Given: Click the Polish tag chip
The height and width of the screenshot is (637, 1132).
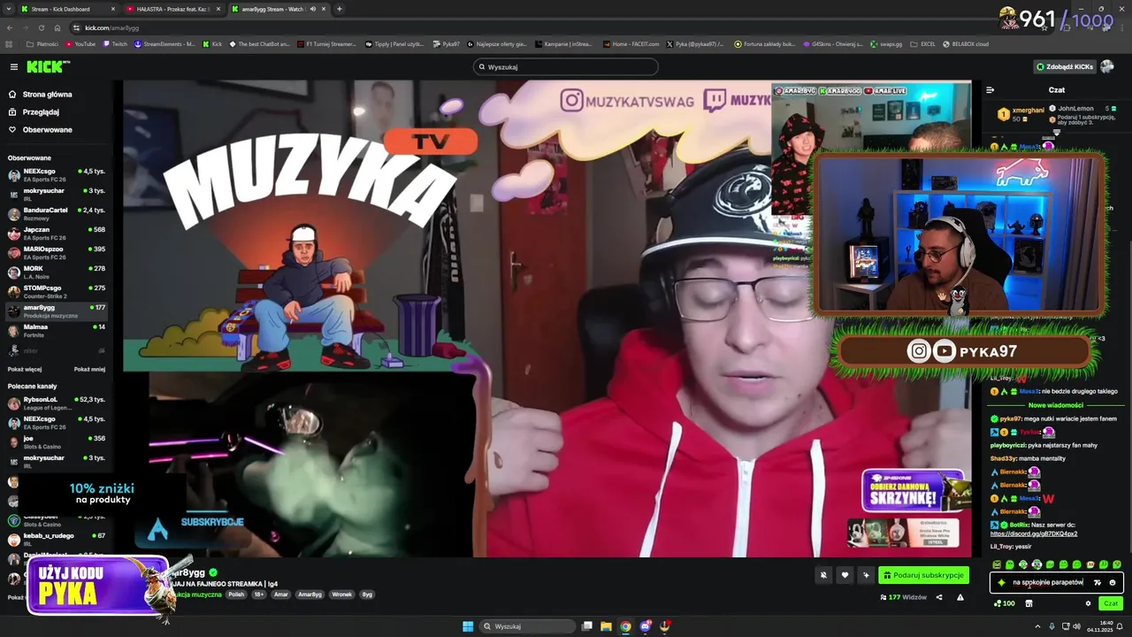Looking at the screenshot, I should pos(236,595).
